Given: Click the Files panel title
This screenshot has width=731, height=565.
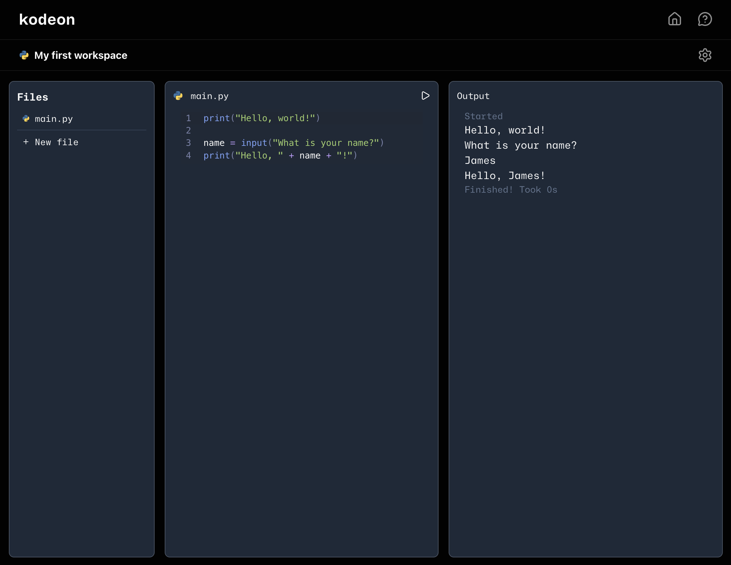Looking at the screenshot, I should (x=32, y=97).
